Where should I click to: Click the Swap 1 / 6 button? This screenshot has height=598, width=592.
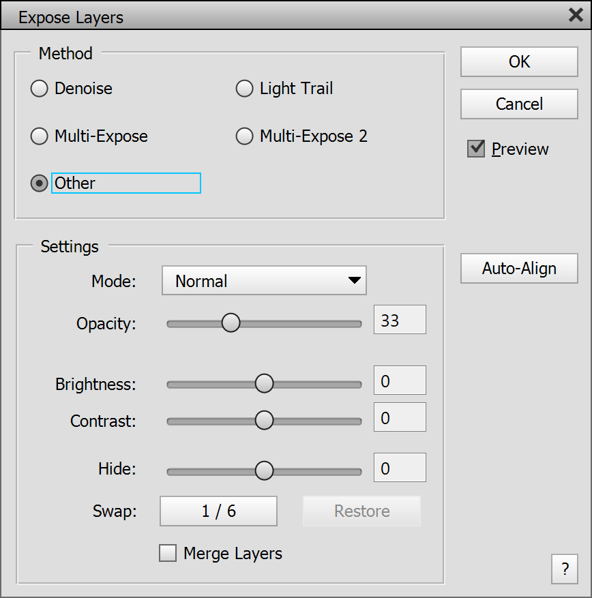pyautogui.click(x=218, y=511)
